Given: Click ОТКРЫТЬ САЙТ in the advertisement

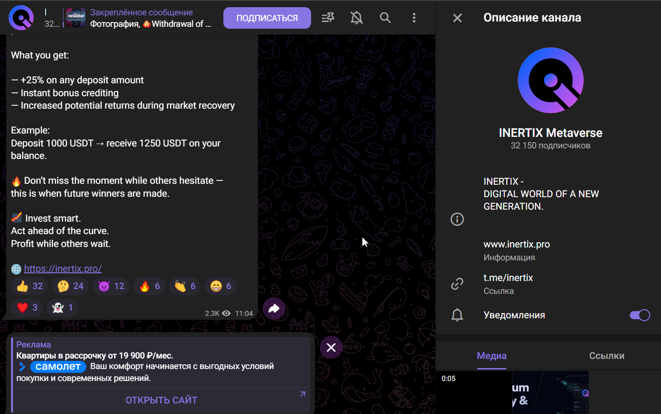Looking at the screenshot, I should [x=162, y=400].
